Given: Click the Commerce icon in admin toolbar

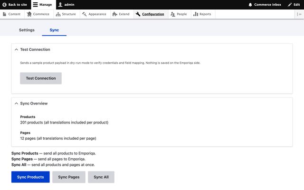Looking at the screenshot, I should (x=29, y=14).
